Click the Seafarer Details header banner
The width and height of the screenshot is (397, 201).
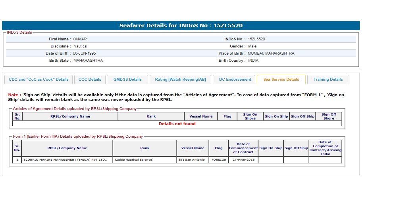(x=181, y=26)
